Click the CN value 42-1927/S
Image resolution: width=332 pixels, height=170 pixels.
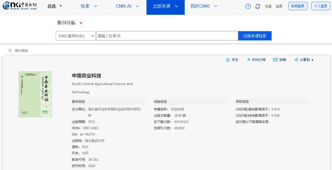[x=87, y=134]
